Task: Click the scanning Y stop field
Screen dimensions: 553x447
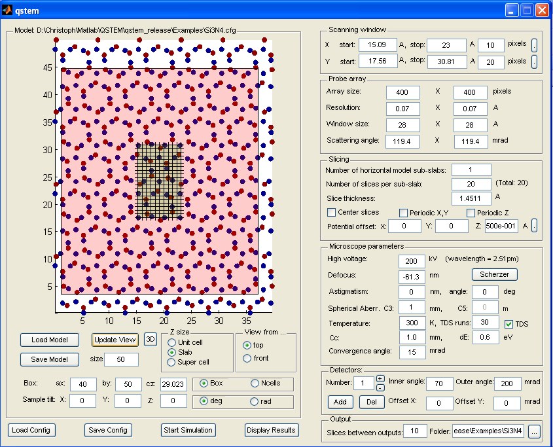Action: pyautogui.click(x=446, y=62)
